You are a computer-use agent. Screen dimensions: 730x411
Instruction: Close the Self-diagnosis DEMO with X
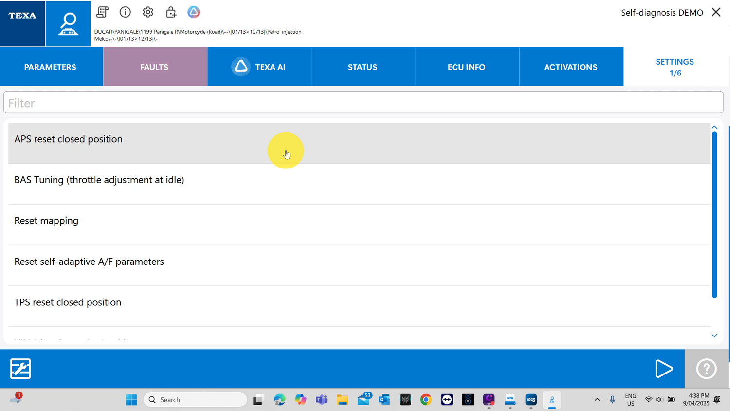click(716, 12)
